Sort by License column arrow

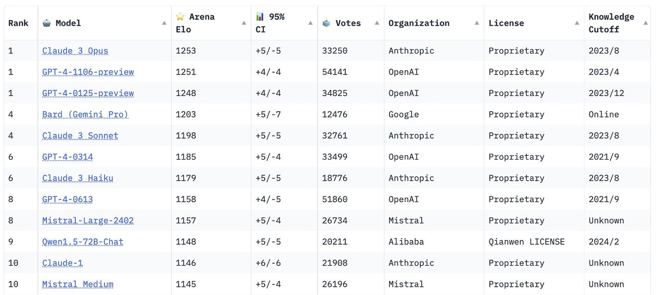(x=577, y=23)
